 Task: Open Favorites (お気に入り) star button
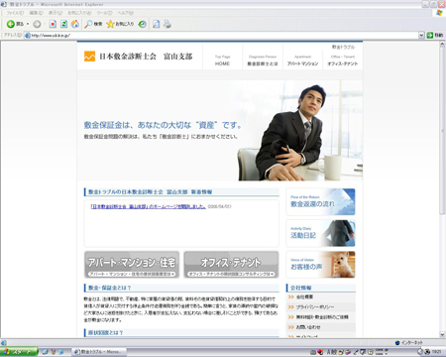(x=120, y=24)
